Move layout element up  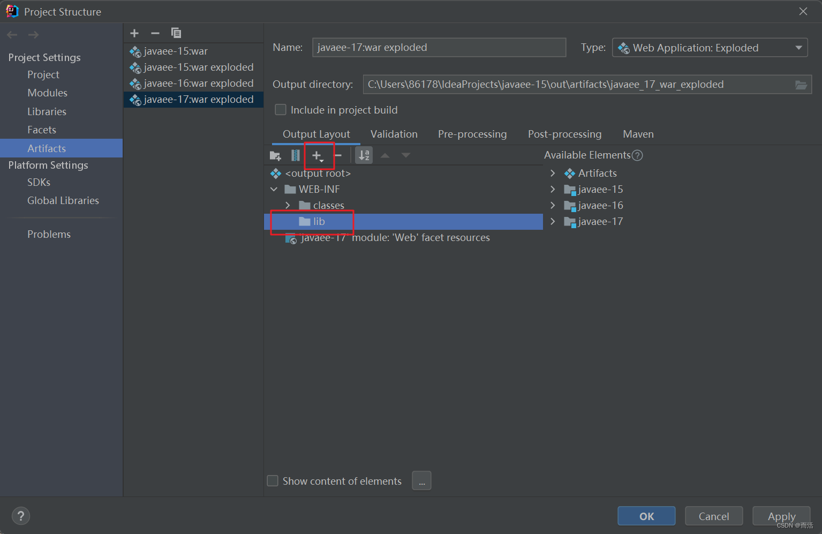tap(385, 155)
